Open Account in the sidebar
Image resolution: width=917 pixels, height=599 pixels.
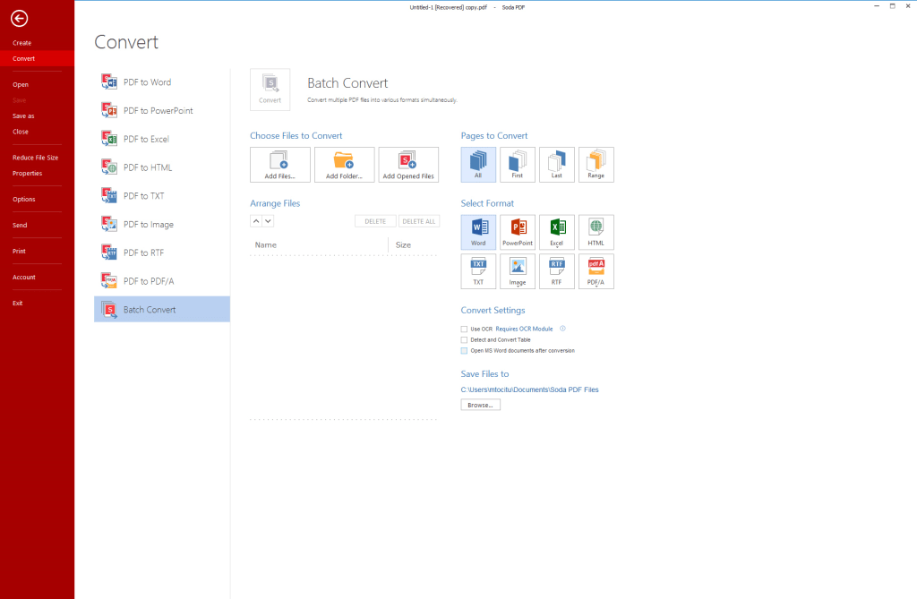24,278
